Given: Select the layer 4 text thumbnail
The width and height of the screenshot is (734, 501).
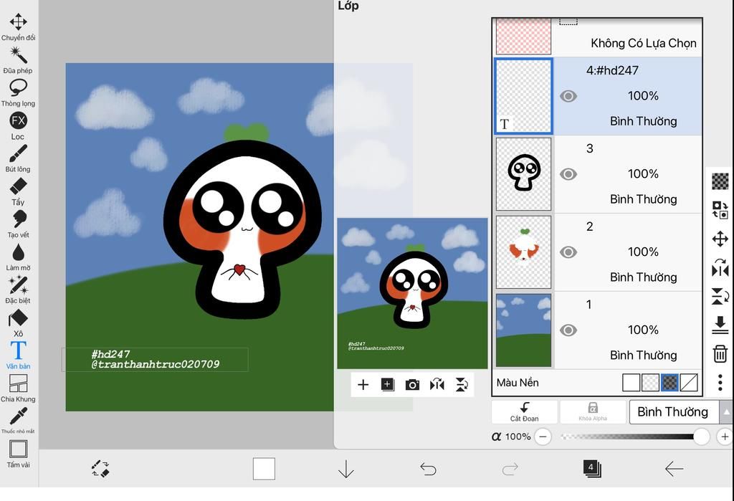Looking at the screenshot, I should (x=523, y=96).
